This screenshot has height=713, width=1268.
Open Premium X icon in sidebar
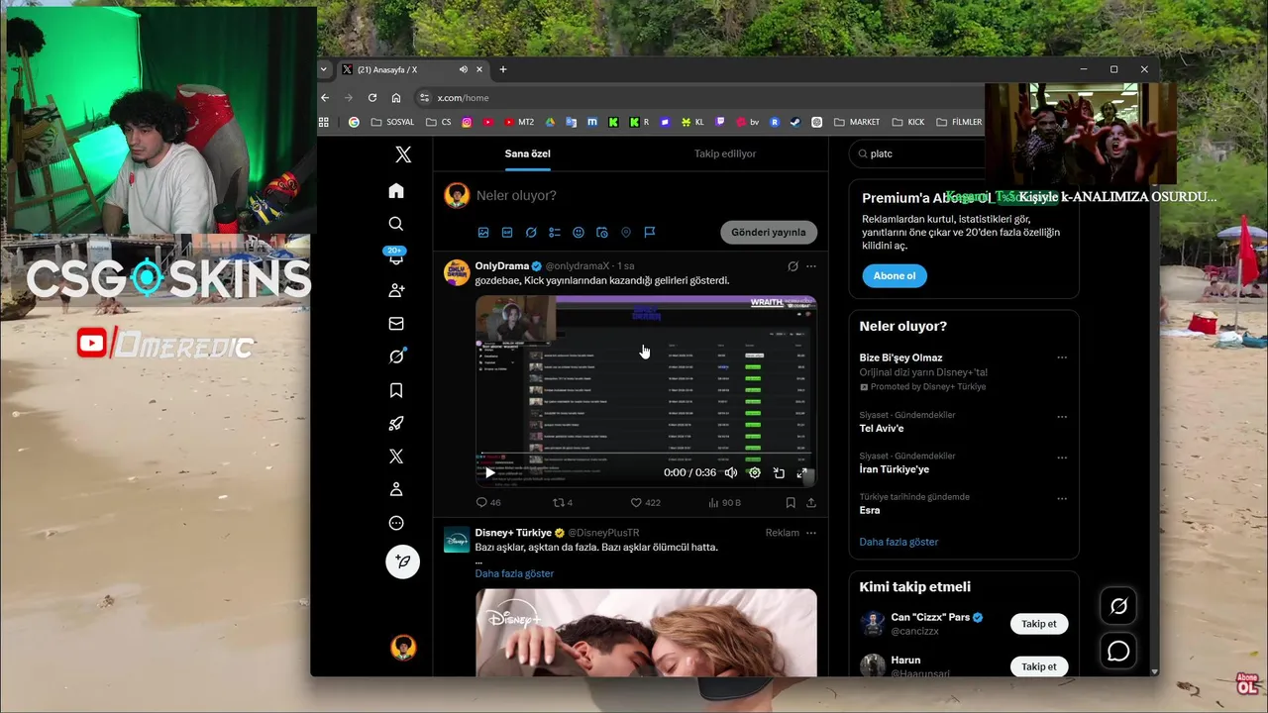[x=396, y=457]
